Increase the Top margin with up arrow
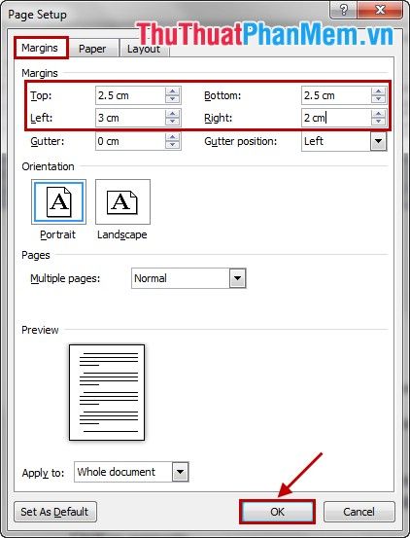 pyautogui.click(x=172, y=91)
